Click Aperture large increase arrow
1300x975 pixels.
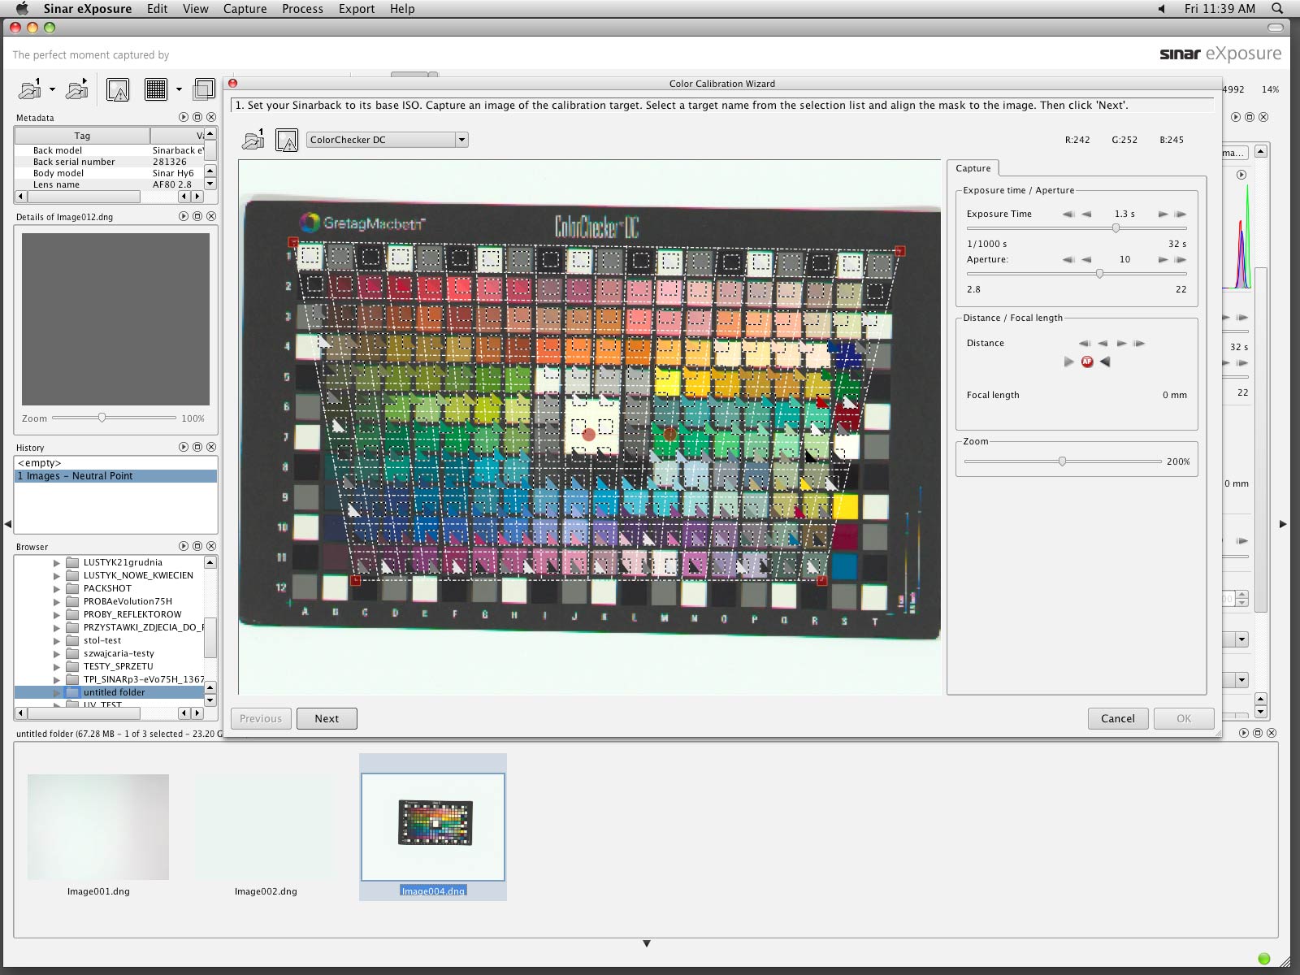pos(1180,259)
